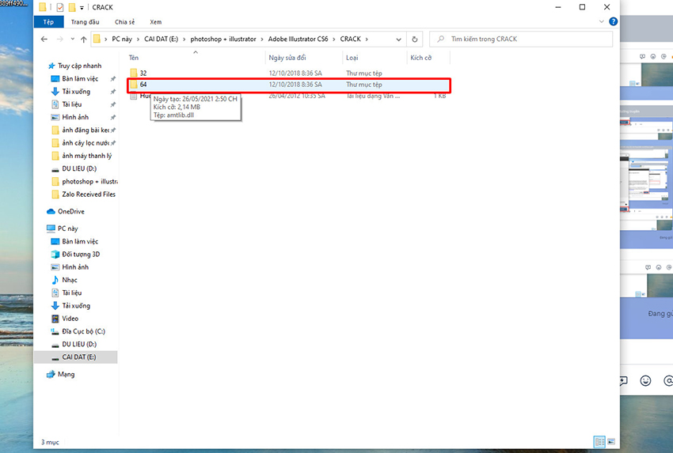Viewport: 673px width, 453px height.
Task: Switch to large icons view in status bar
Action: click(610, 442)
